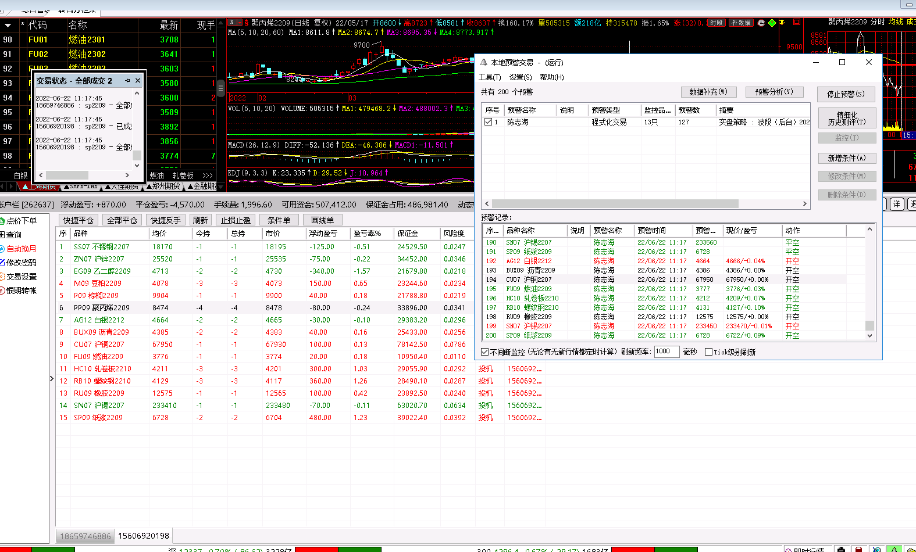916x552 pixels.
Task: Click scroll-down arrow of 预警记录 list
Action: pyautogui.click(x=869, y=335)
